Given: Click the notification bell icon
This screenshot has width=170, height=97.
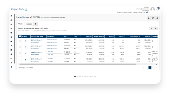Looking at the screenshot, I should pyautogui.click(x=158, y=9).
